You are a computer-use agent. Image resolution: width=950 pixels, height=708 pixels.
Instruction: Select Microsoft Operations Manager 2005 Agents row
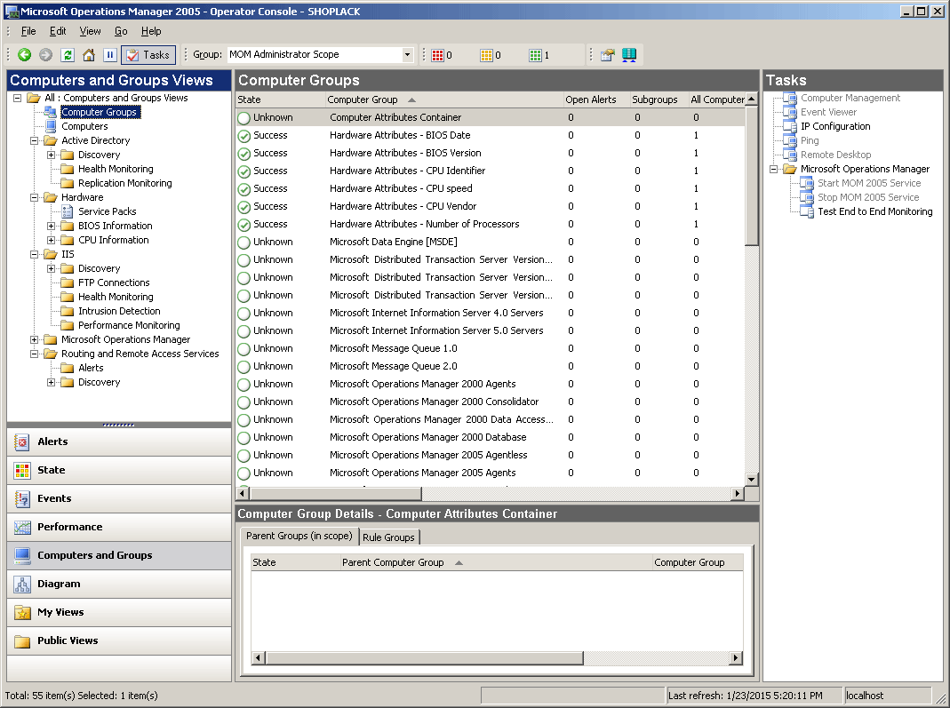coord(491,473)
